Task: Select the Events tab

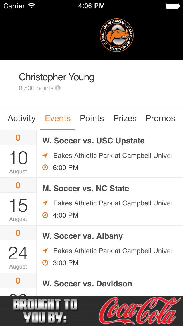Action: pyautogui.click(x=58, y=118)
